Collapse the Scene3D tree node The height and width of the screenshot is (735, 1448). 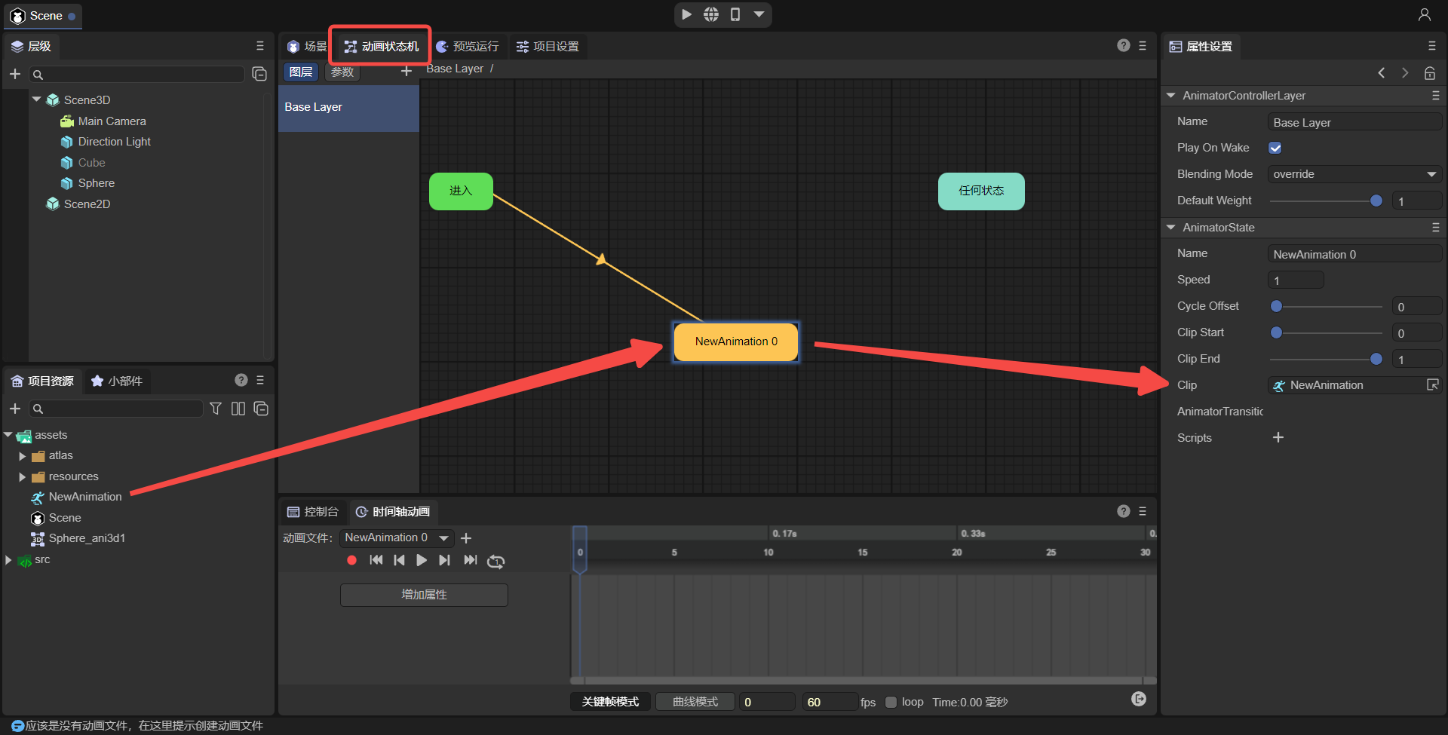coord(36,100)
